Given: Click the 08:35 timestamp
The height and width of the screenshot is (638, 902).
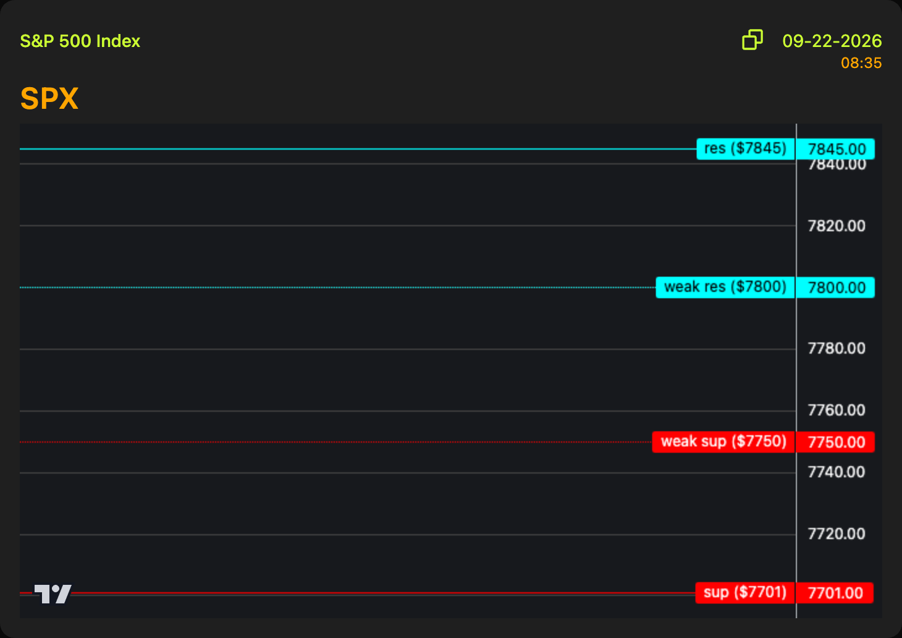Looking at the screenshot, I should (x=861, y=63).
